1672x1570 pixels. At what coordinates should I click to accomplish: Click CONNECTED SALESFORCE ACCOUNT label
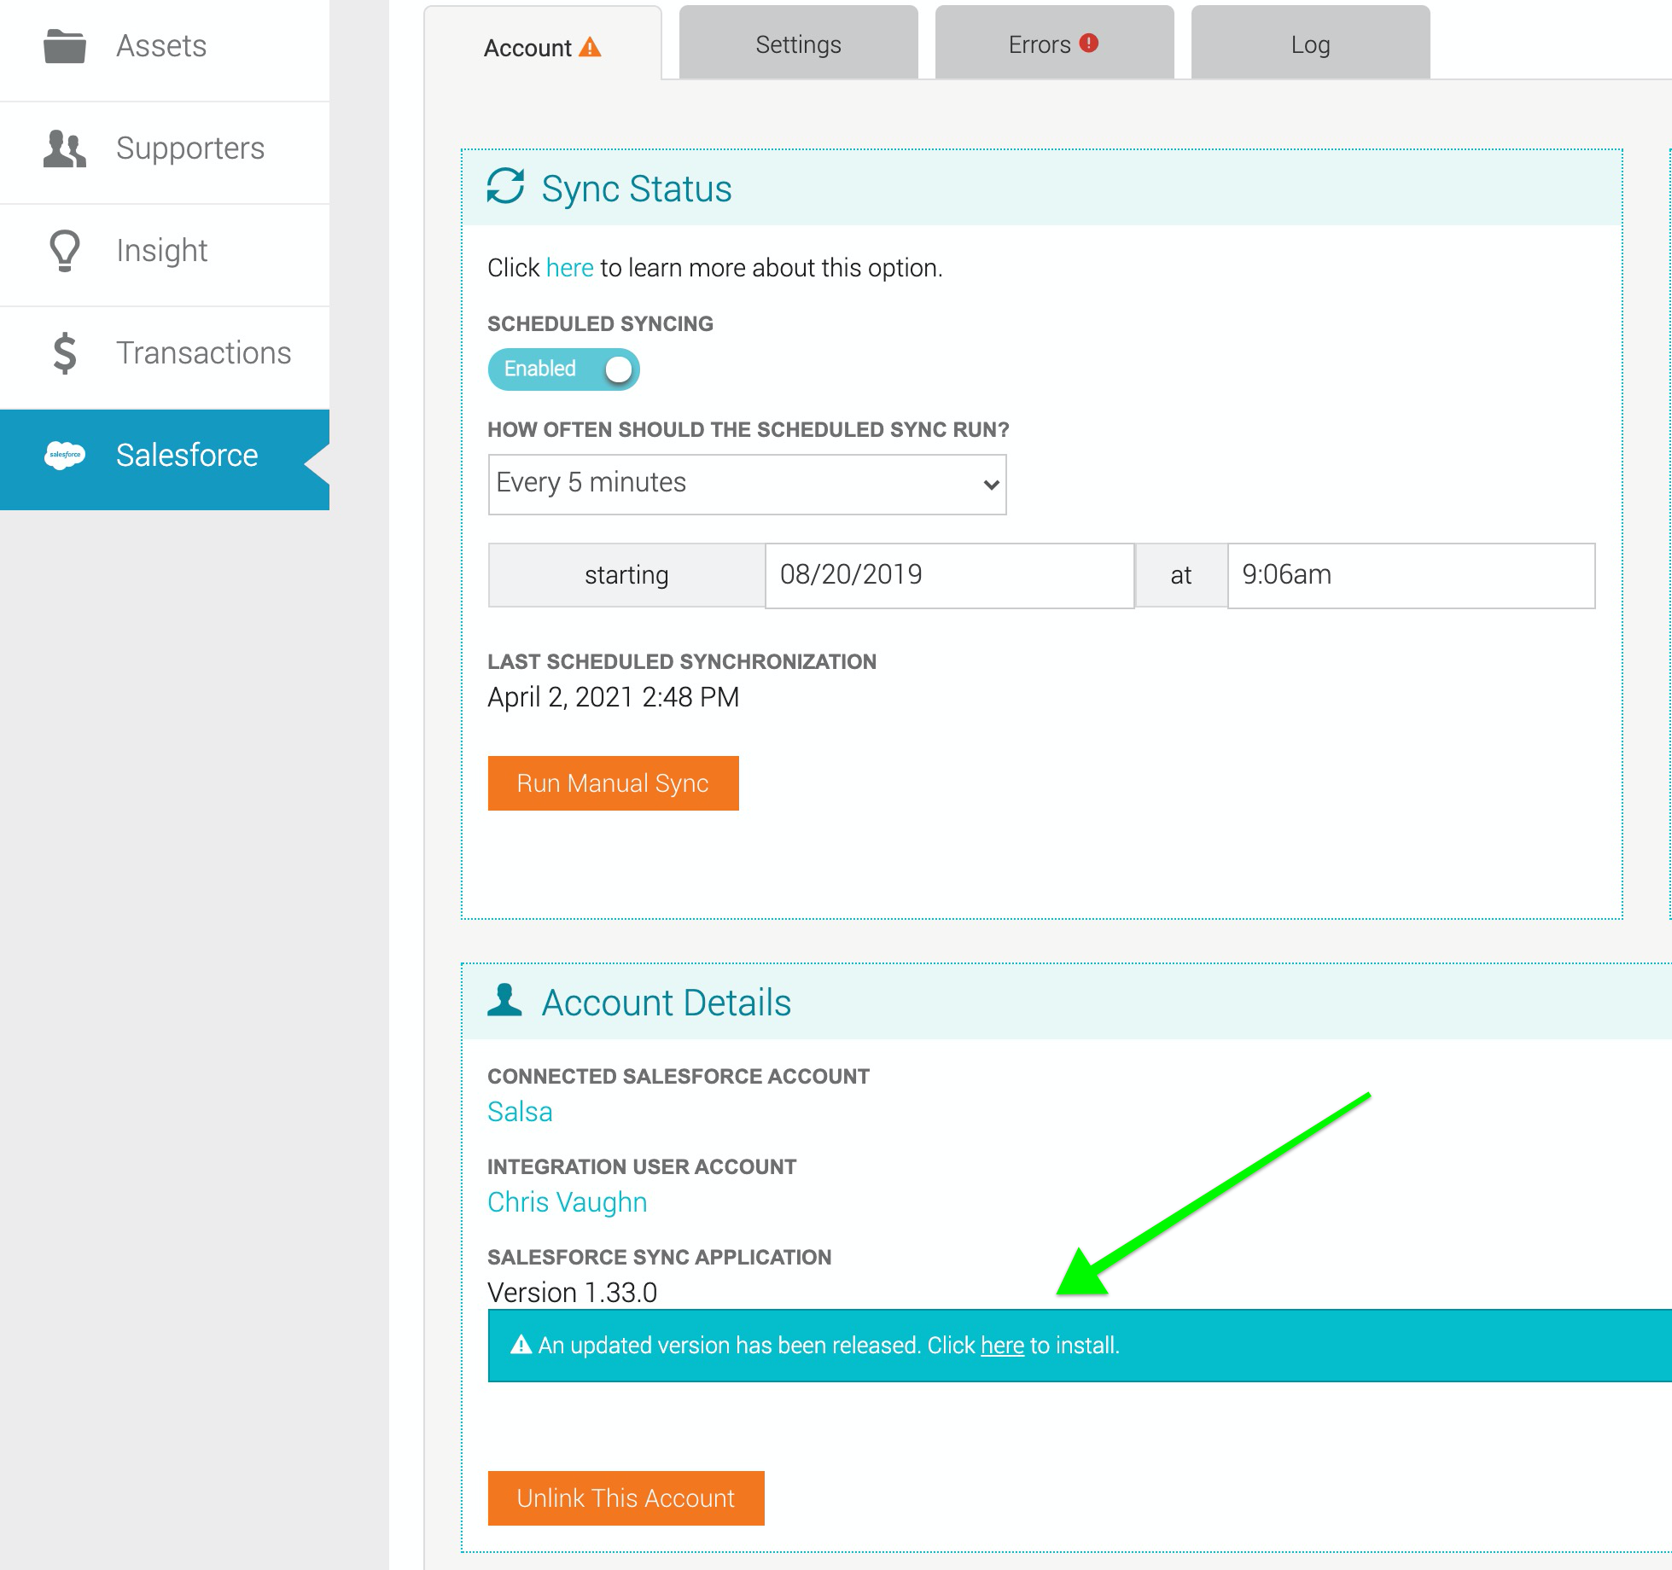click(x=679, y=1076)
